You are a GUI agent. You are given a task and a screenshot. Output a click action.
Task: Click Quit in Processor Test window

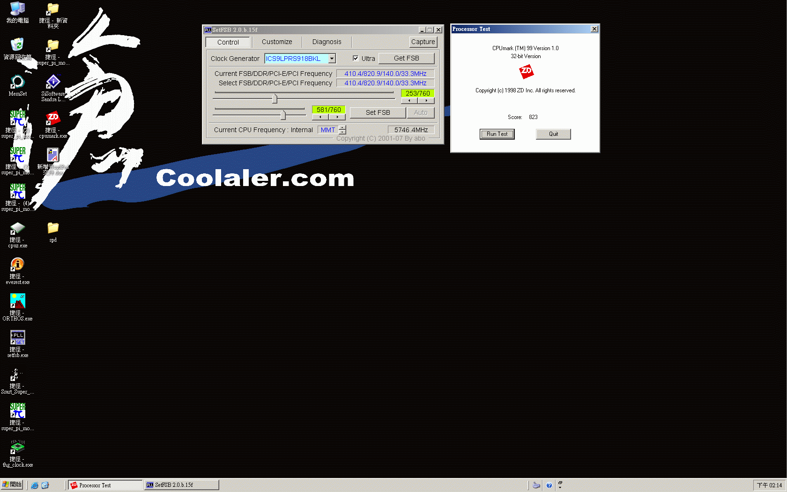553,134
